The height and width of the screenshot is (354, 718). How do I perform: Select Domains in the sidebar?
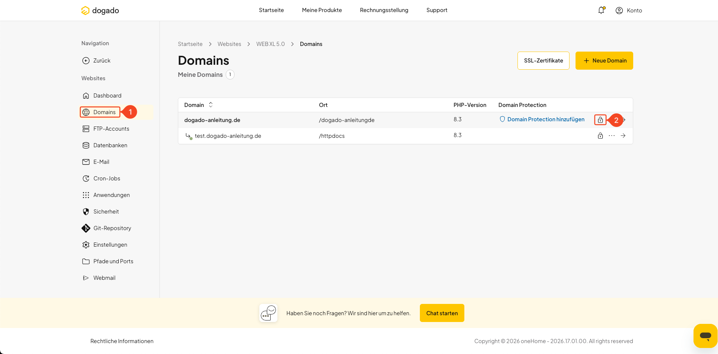100,112
